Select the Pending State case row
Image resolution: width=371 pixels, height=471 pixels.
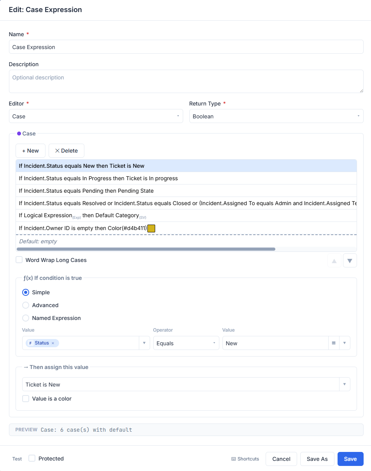pyautogui.click(x=186, y=191)
